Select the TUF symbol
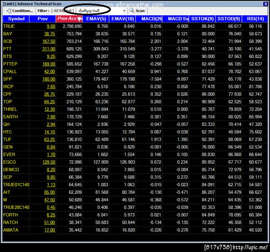The image size is (270, 252). [x=7, y=139]
